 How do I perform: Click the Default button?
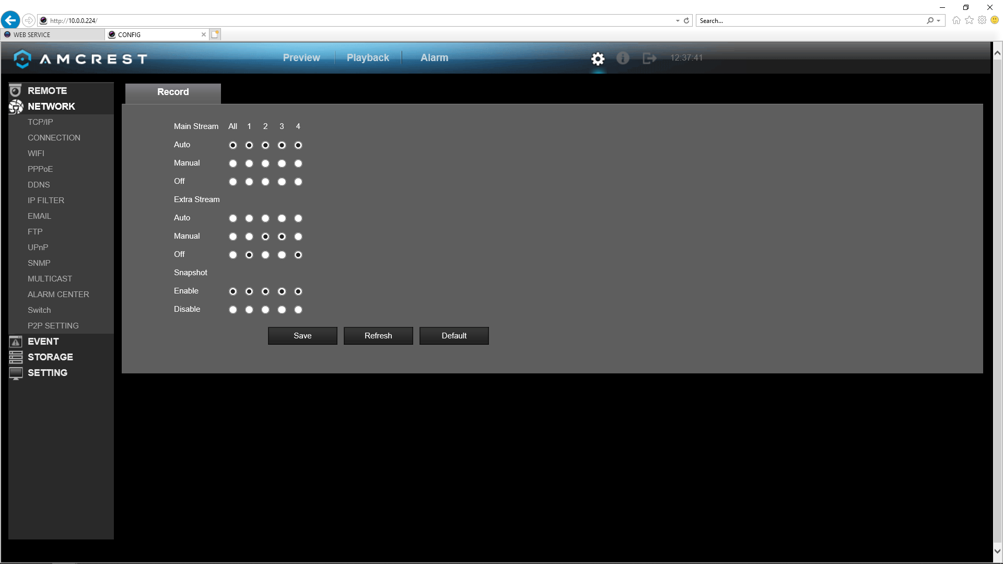(454, 336)
